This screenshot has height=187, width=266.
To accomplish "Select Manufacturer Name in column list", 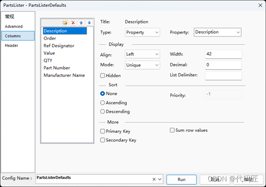I will pyautogui.click(x=64, y=76).
